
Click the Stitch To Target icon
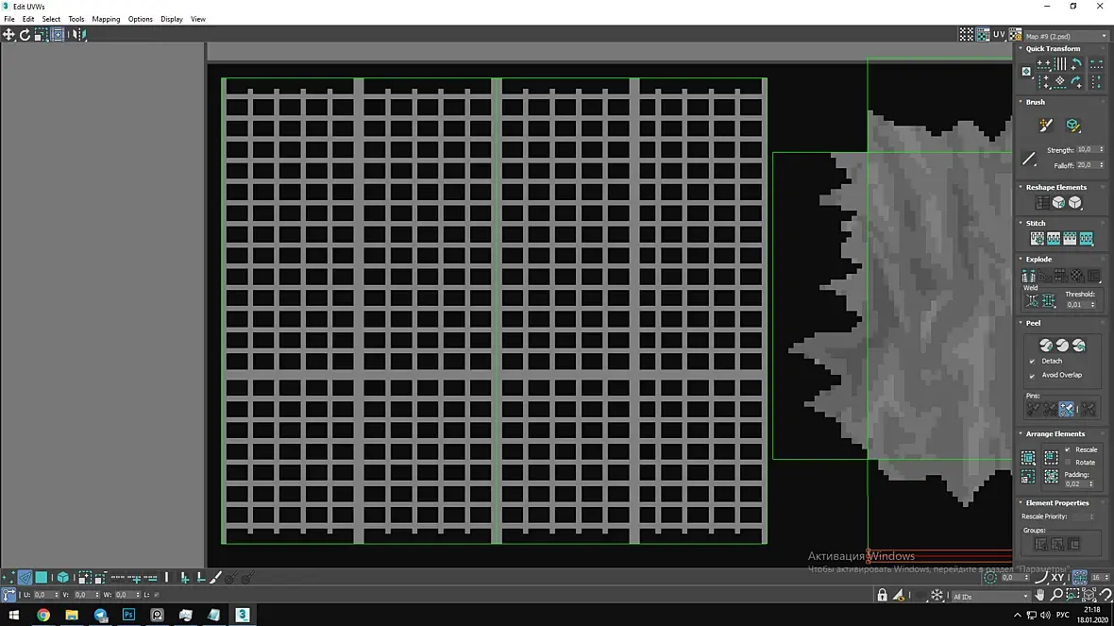[1038, 239]
